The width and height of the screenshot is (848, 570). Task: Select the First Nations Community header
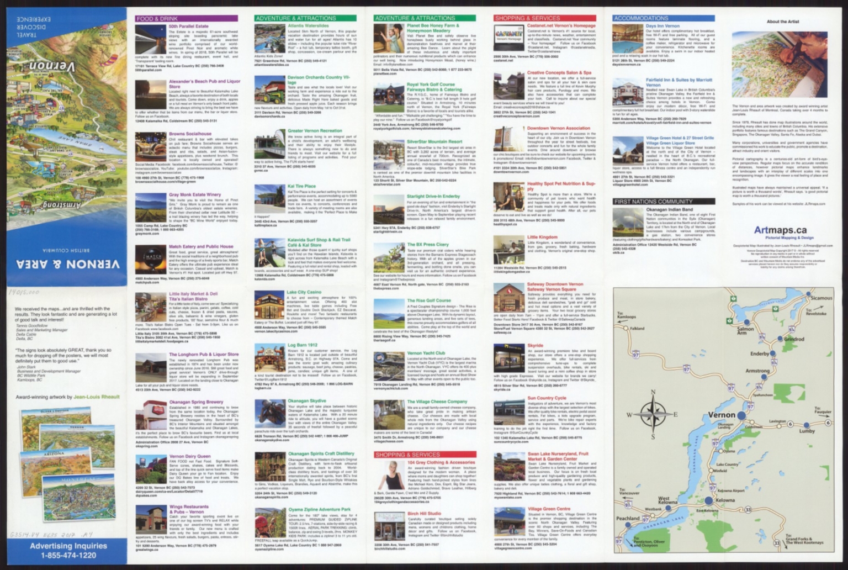(x=664, y=202)
